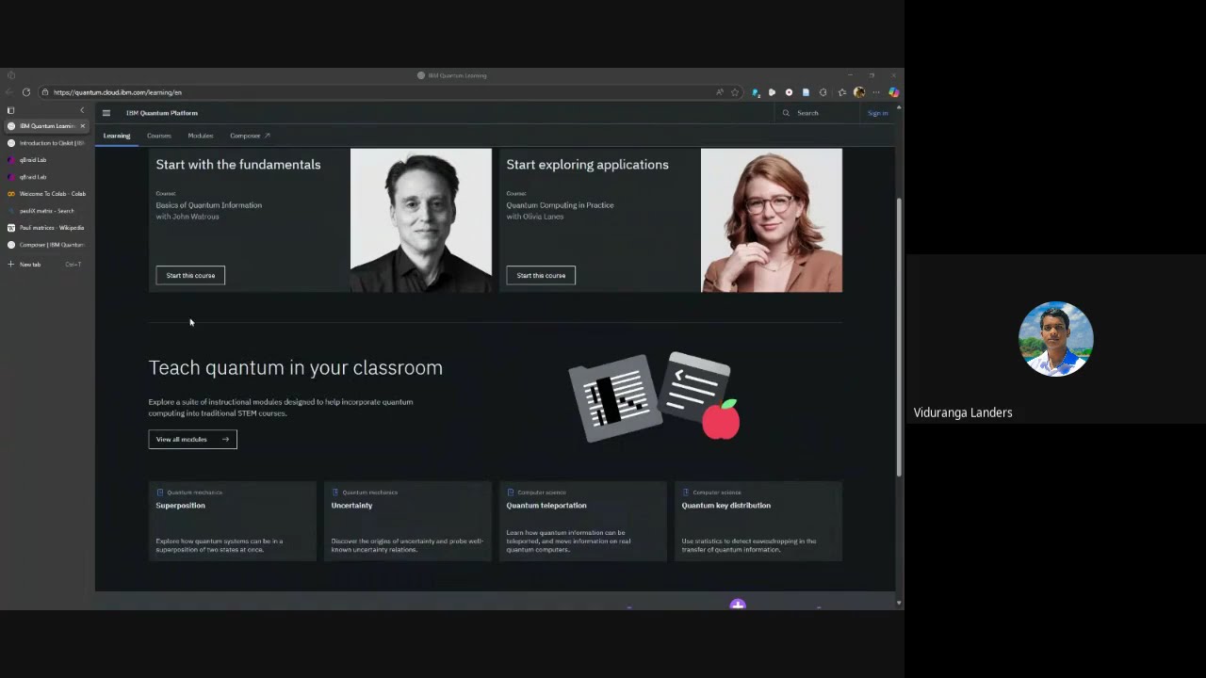Open the blue P extension icon
Image resolution: width=1206 pixels, height=678 pixels.
click(755, 92)
